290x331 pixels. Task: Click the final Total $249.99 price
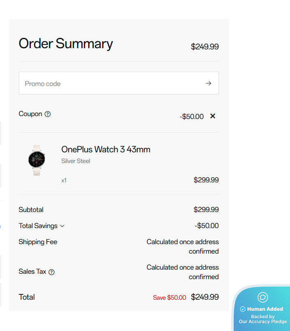point(205,297)
